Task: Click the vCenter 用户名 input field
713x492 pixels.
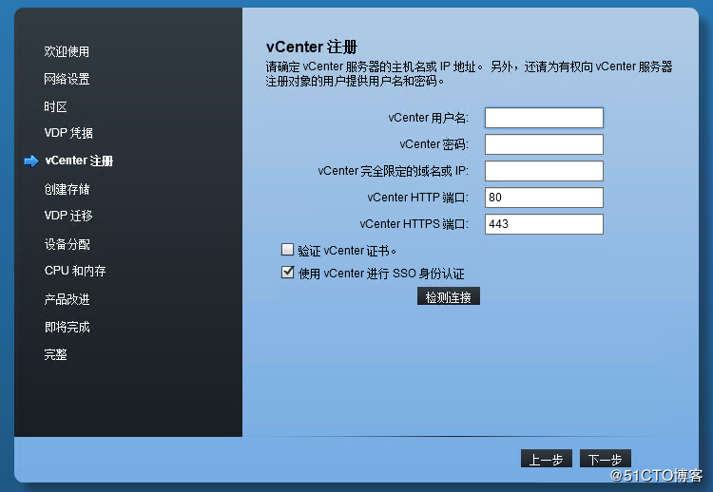Action: point(544,118)
